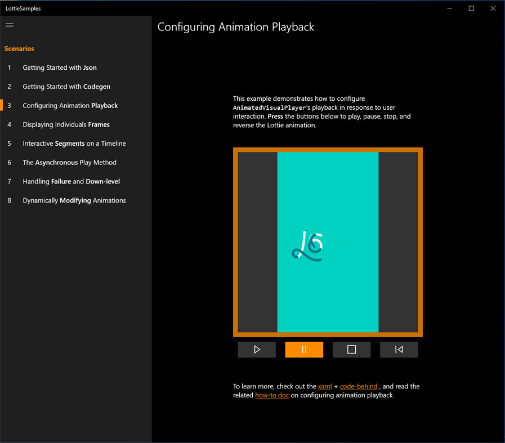Select scenario Configuring Animation Playback
Screen dimensions: 505x443
(x=70, y=105)
